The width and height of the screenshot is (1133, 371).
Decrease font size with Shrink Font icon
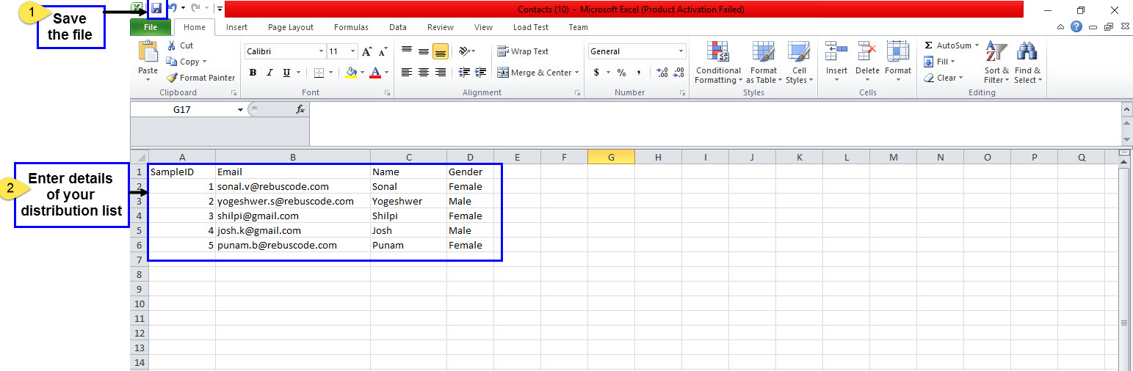coord(383,52)
